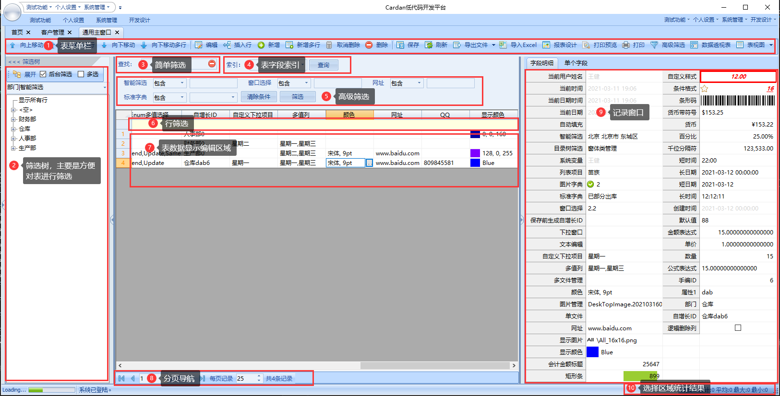
Task: Click the 颜色 column header
Action: (349, 115)
